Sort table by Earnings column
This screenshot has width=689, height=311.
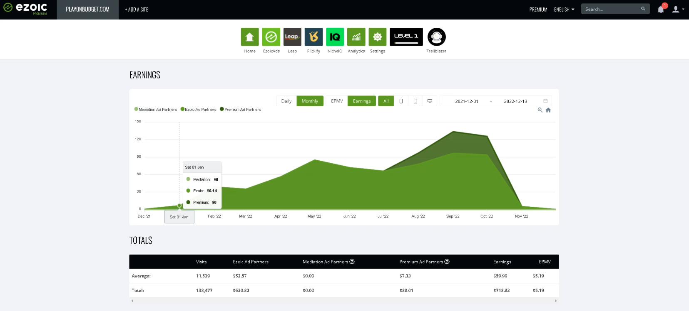tap(502, 262)
